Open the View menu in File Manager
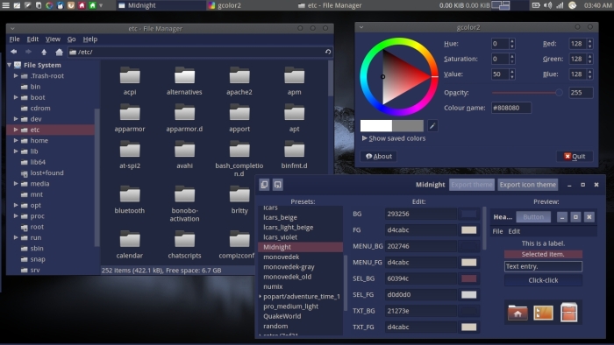Screen dimensions: 614x345 (53, 39)
